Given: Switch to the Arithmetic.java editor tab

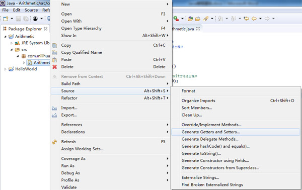Looking at the screenshot, I should [x=183, y=29].
